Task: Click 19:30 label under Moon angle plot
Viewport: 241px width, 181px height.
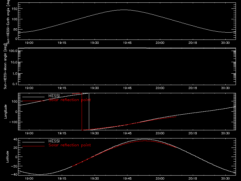Action: click(x=95, y=88)
